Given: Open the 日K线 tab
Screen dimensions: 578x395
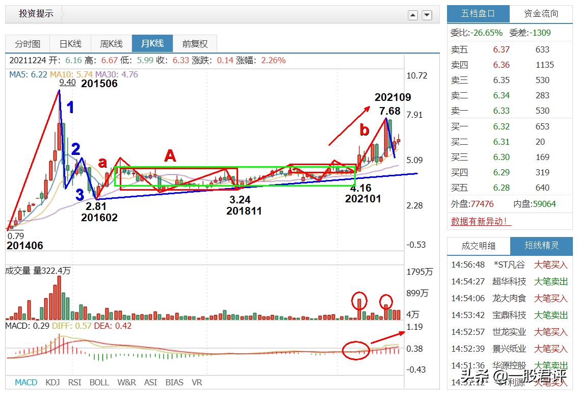Looking at the screenshot, I should [x=70, y=44].
